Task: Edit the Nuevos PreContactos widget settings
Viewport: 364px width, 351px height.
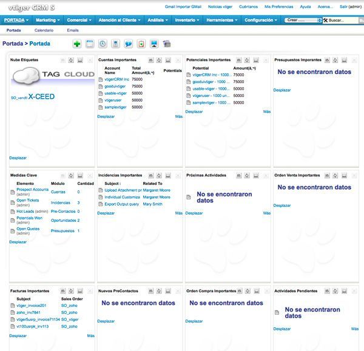Action: click(x=151, y=291)
